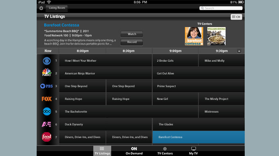Switch to the TV Listings tab

pos(102,151)
